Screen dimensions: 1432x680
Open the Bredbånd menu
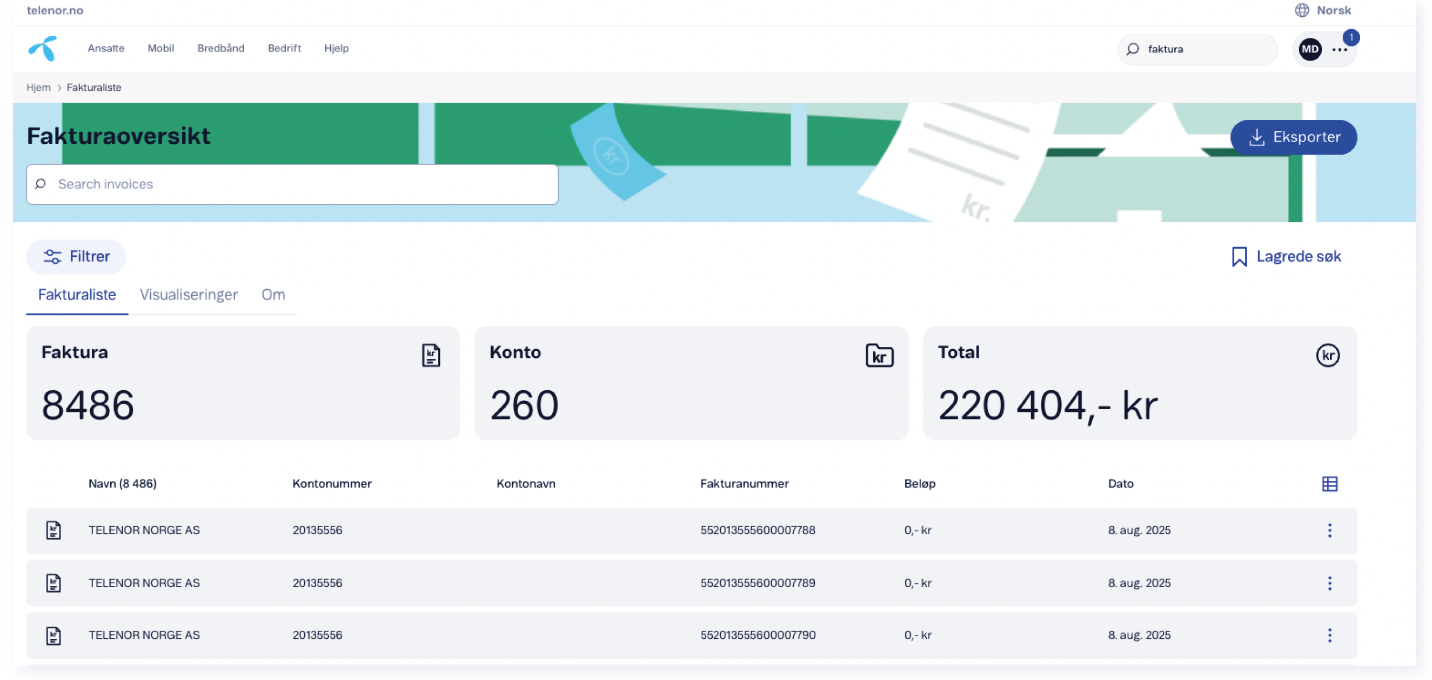click(220, 48)
